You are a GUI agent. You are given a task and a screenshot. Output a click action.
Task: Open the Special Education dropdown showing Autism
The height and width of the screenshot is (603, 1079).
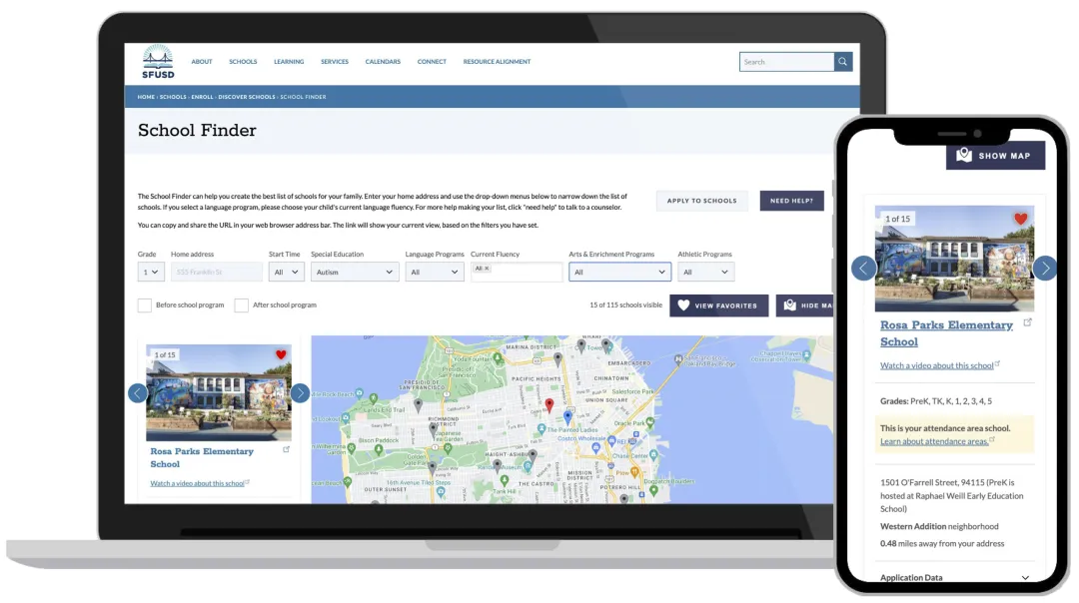click(x=355, y=272)
